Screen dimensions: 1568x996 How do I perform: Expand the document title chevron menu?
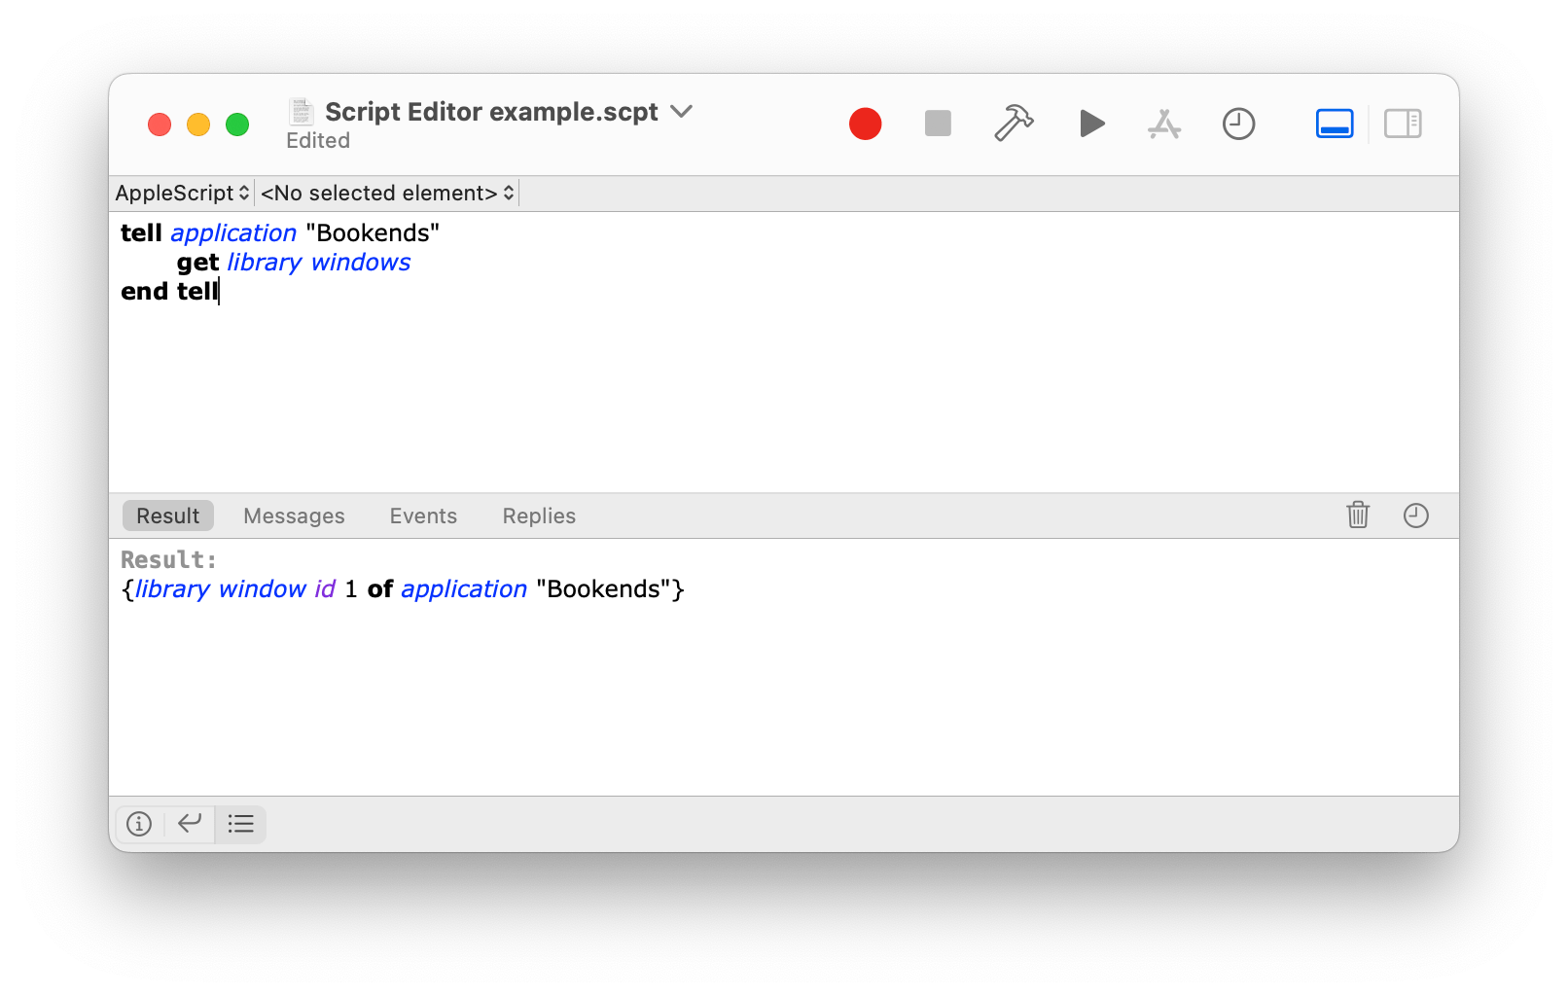pos(681,111)
